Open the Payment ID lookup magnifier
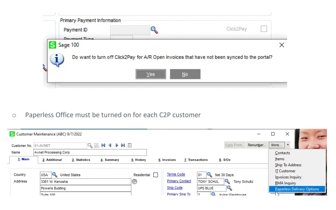Image resolution: width=336 pixels, height=210 pixels. pos(154,30)
